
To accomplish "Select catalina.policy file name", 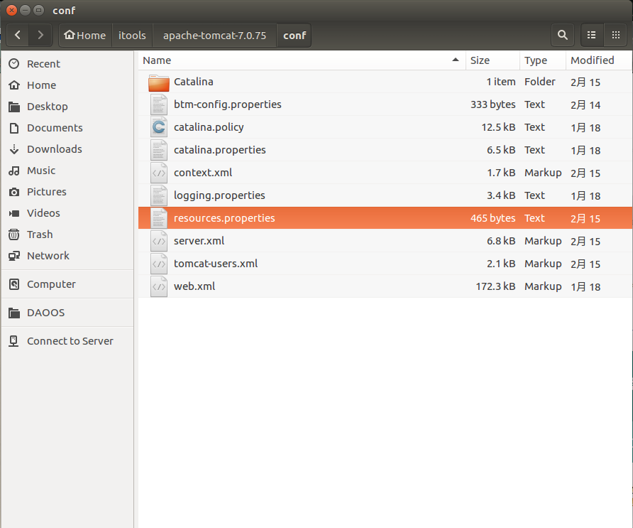I will pyautogui.click(x=209, y=127).
